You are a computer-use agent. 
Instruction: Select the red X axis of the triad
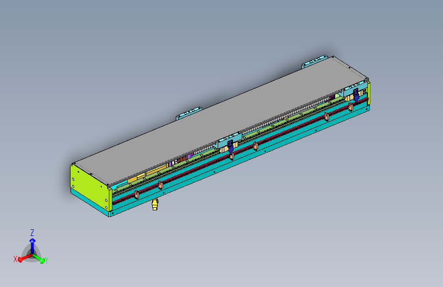(x=25, y=257)
